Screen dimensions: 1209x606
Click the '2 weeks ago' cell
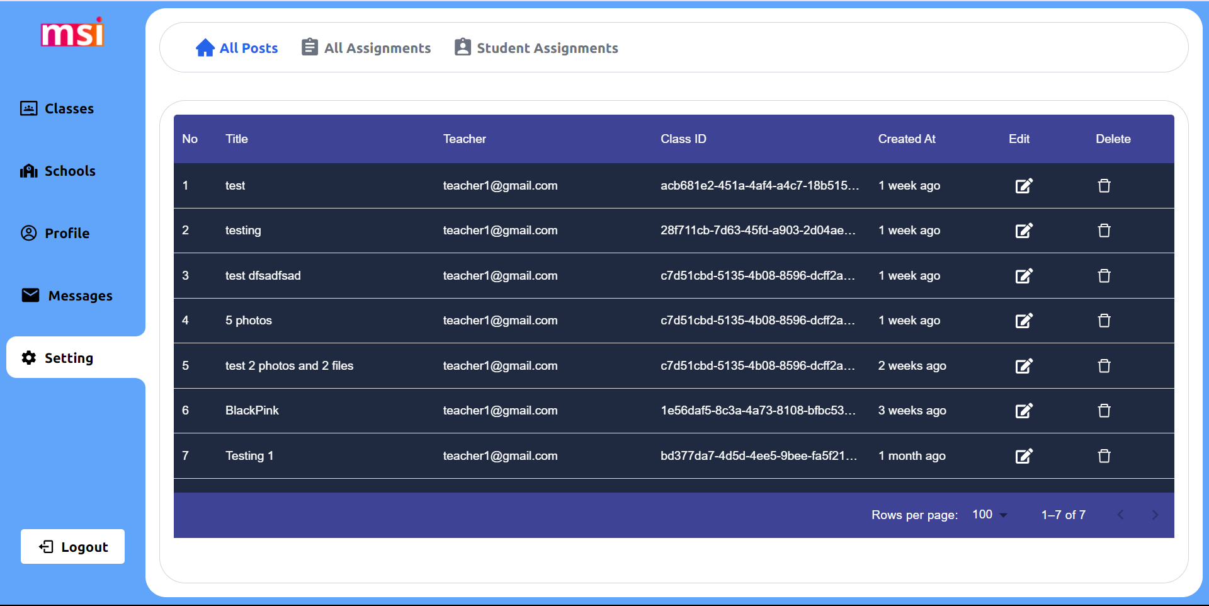(x=912, y=366)
